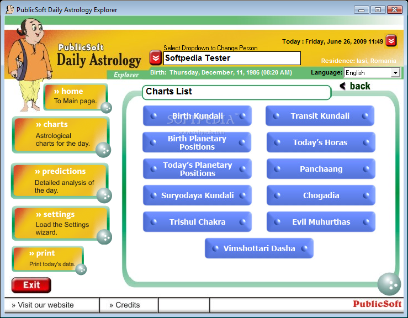Open the predictions section
Image resolution: width=408 pixels, height=318 pixels.
point(60,181)
